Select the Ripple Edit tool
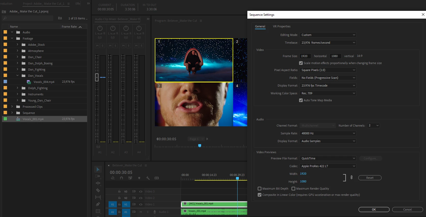The width and height of the screenshot is (426, 217). tap(98, 183)
